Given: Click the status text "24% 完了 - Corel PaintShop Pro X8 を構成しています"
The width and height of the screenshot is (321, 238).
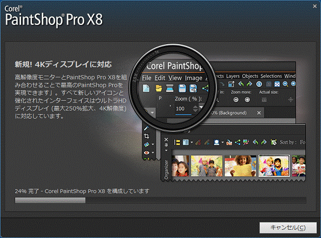Looking at the screenshot, I should pyautogui.click(x=82, y=191).
